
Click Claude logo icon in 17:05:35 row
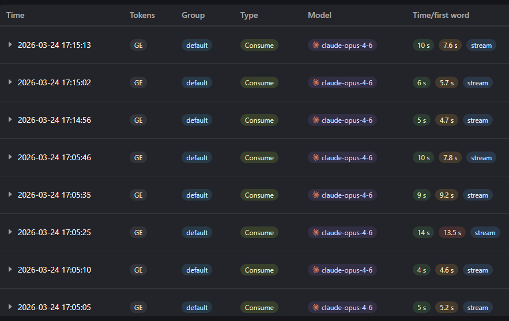(x=316, y=195)
